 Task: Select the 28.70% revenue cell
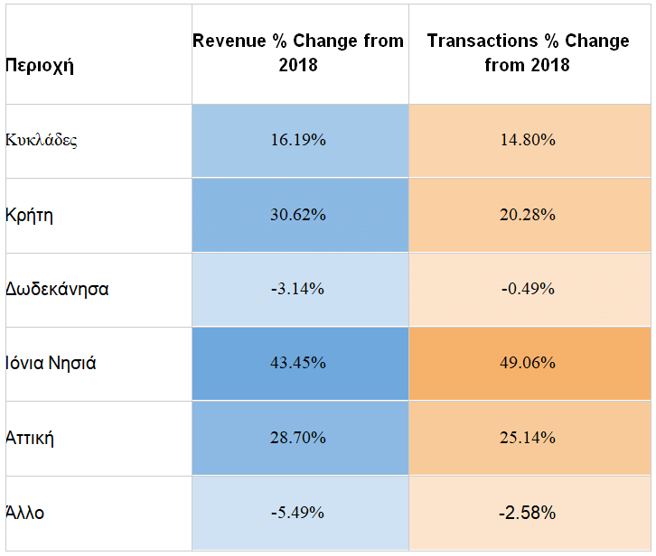[298, 438]
